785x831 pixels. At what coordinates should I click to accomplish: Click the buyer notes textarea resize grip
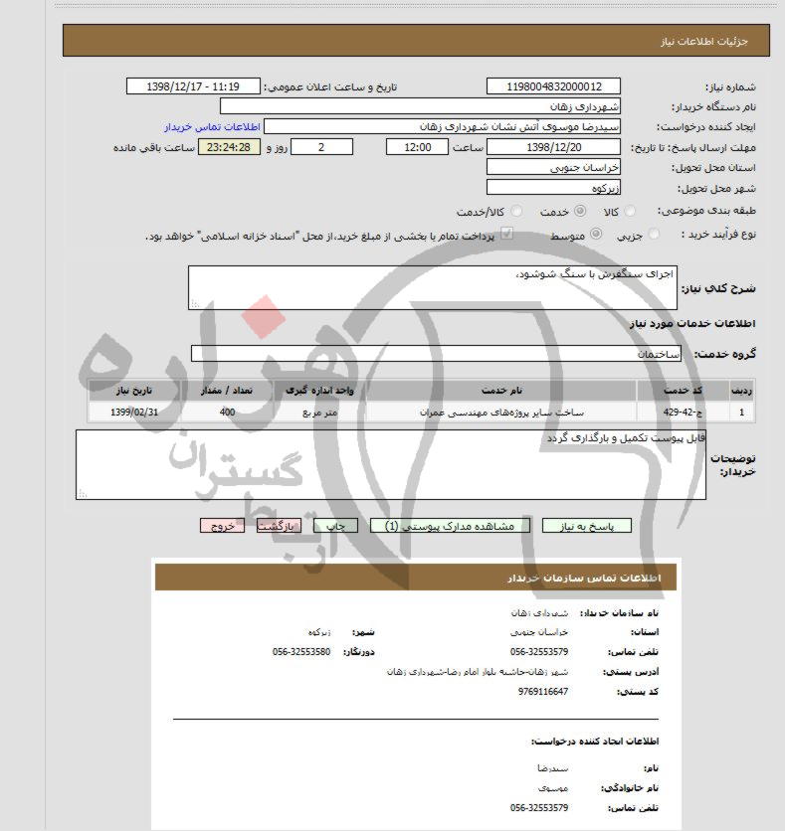coord(83,493)
